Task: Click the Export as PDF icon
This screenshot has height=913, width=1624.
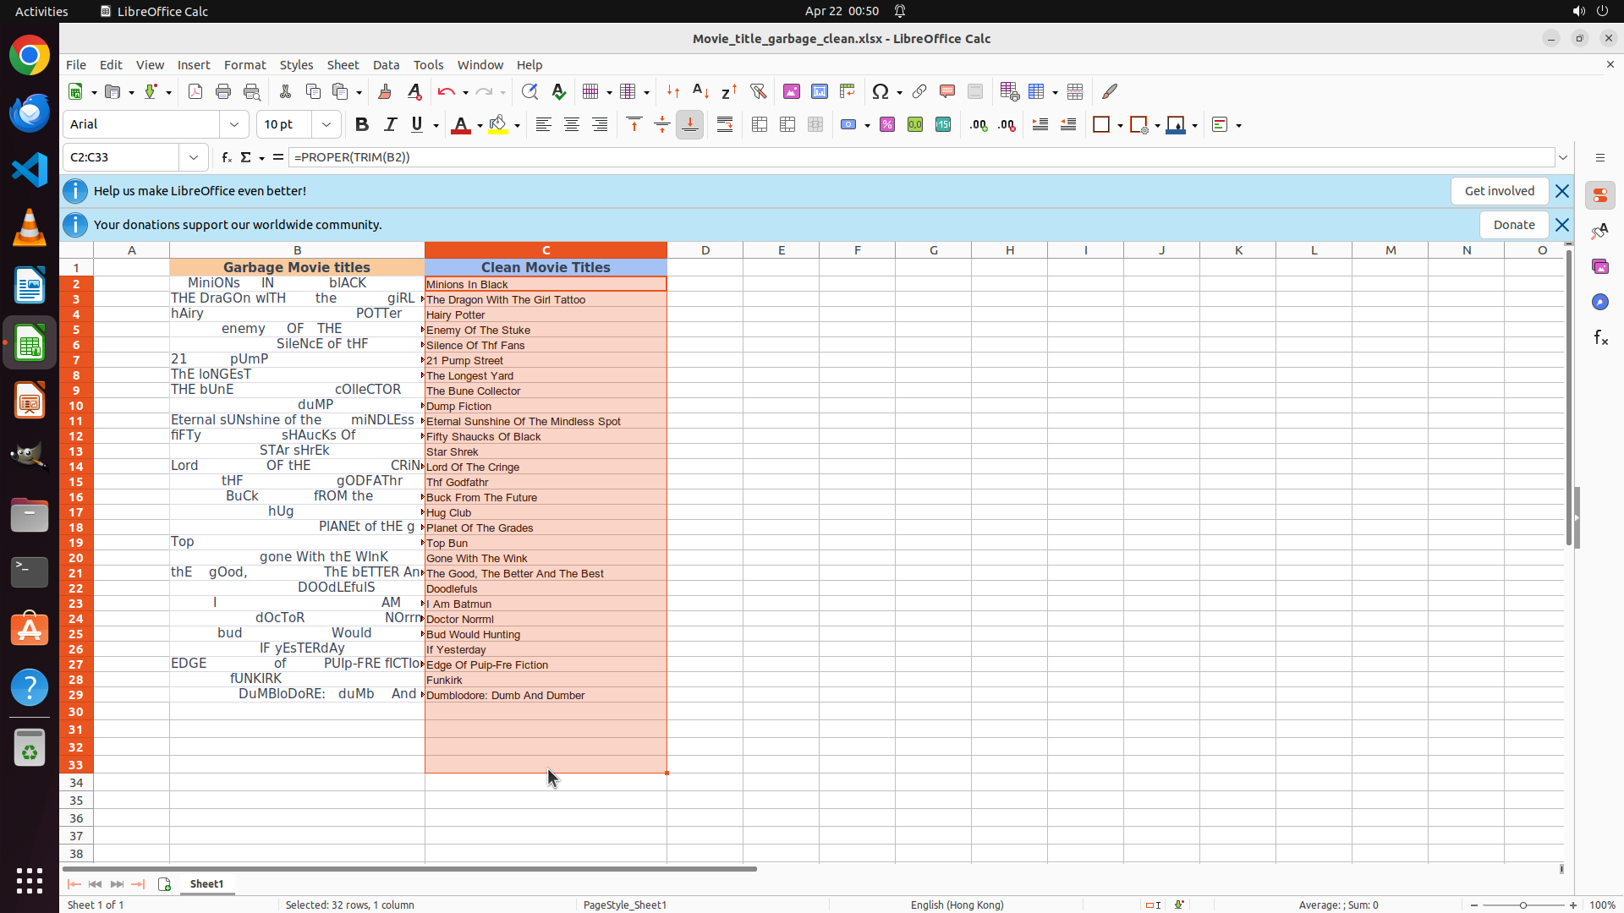Action: (195, 91)
